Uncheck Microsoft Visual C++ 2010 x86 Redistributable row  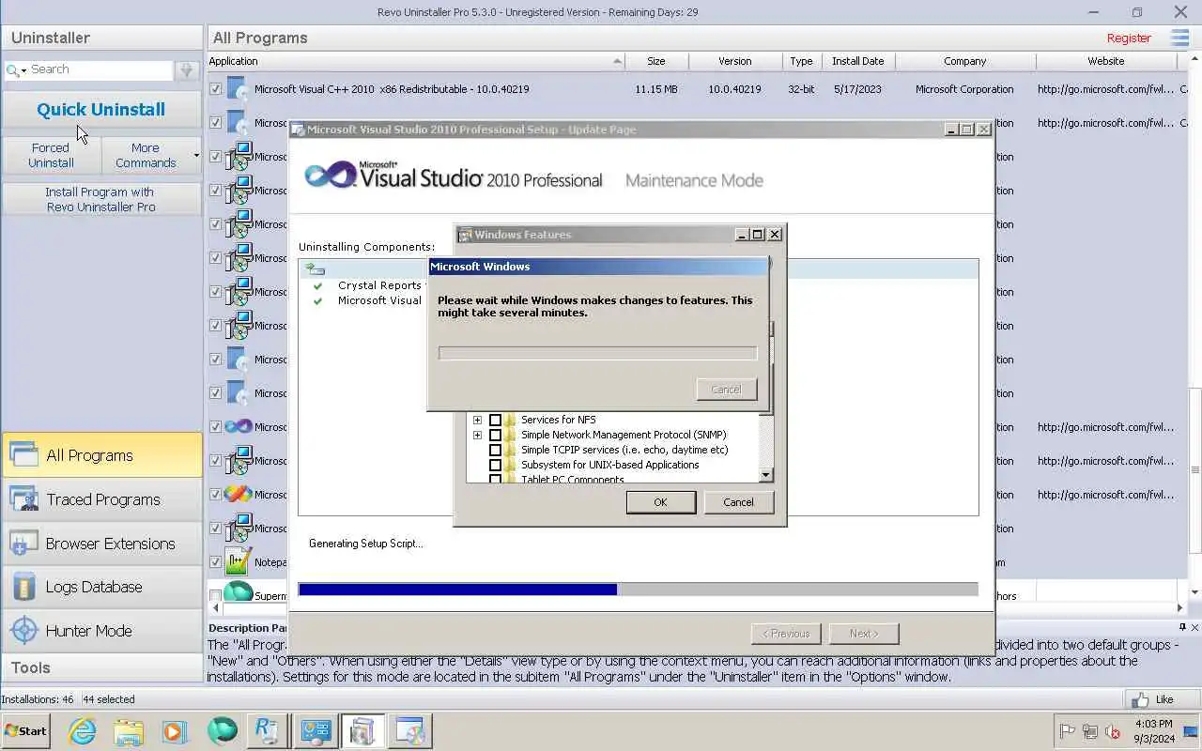pos(216,89)
